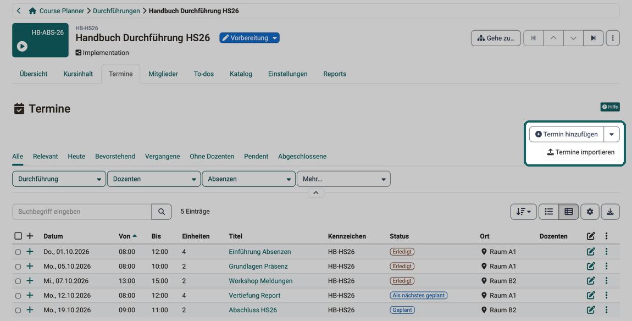Open the Mehr... filter dropdown
This screenshot has width=632, height=321.
(x=344, y=179)
